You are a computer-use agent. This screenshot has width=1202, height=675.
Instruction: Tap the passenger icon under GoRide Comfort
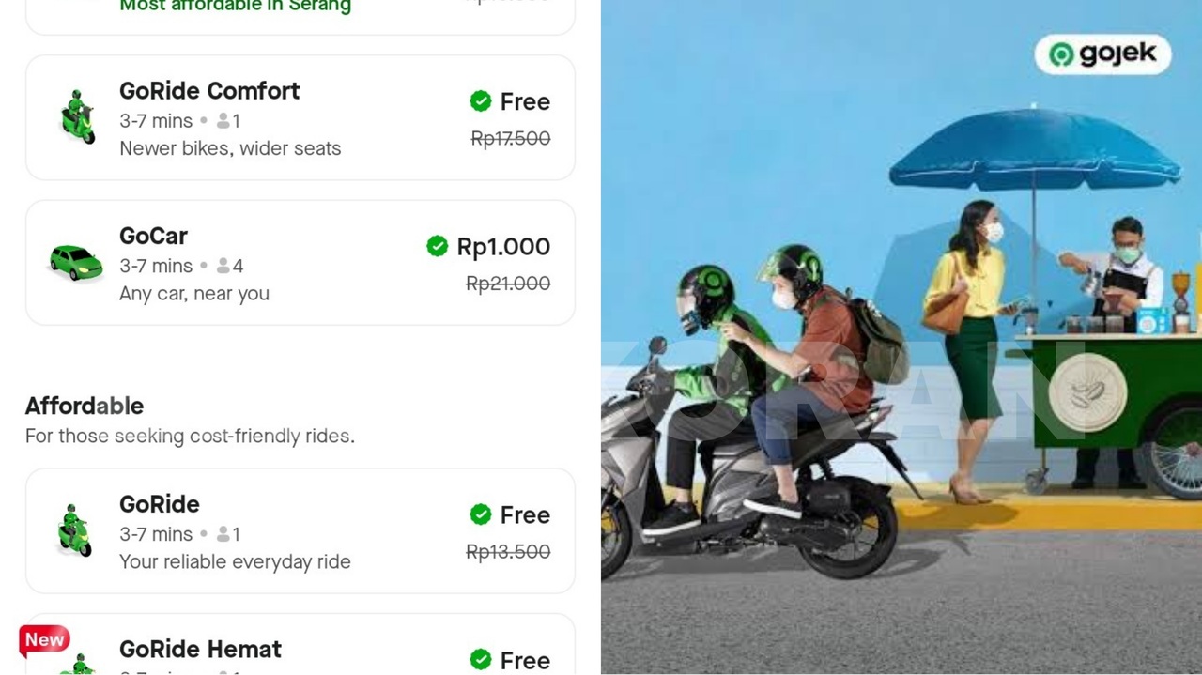(x=223, y=121)
